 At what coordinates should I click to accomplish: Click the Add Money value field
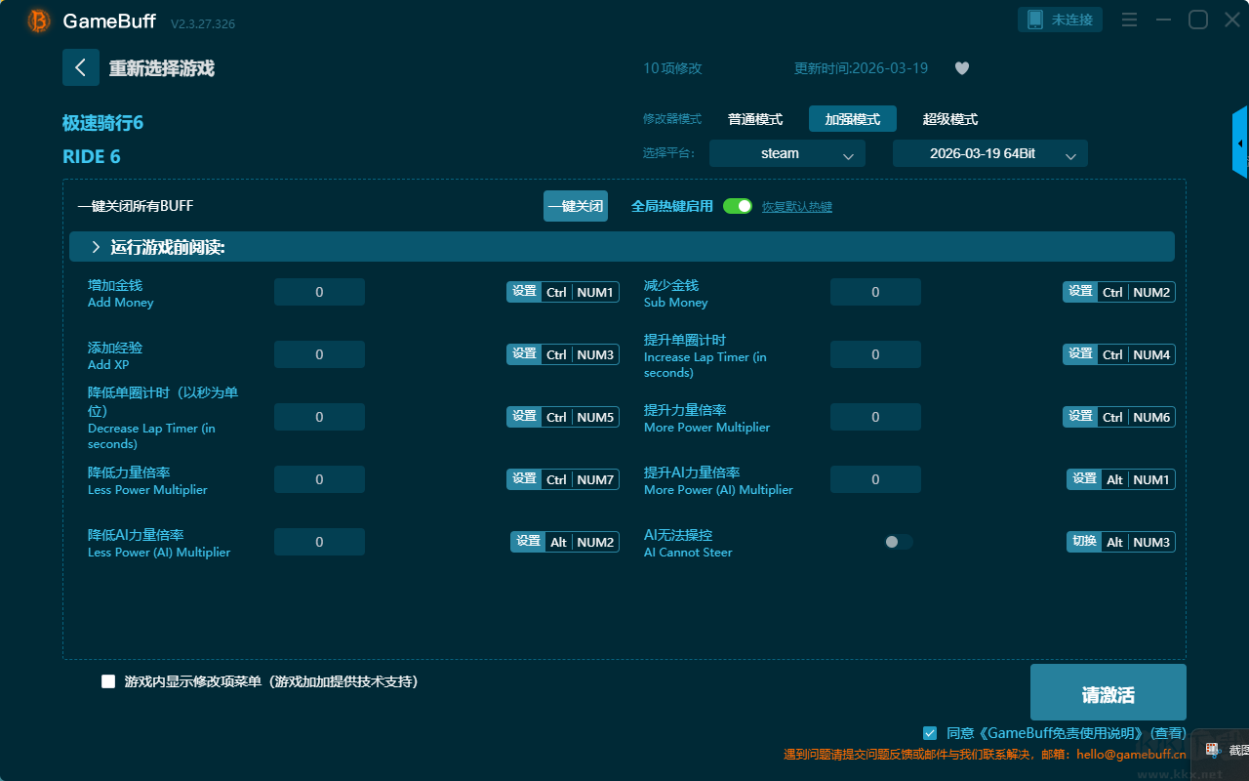pyautogui.click(x=319, y=292)
